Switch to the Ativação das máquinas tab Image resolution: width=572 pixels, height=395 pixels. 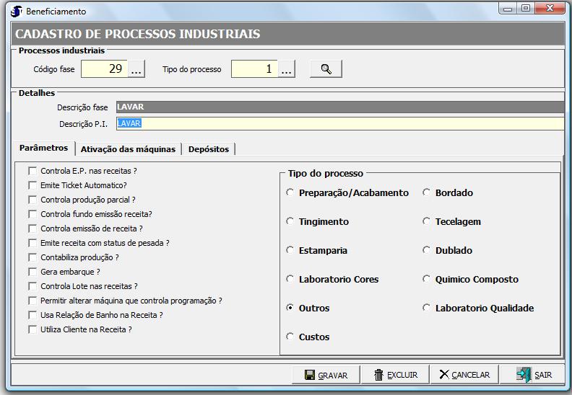coord(128,149)
